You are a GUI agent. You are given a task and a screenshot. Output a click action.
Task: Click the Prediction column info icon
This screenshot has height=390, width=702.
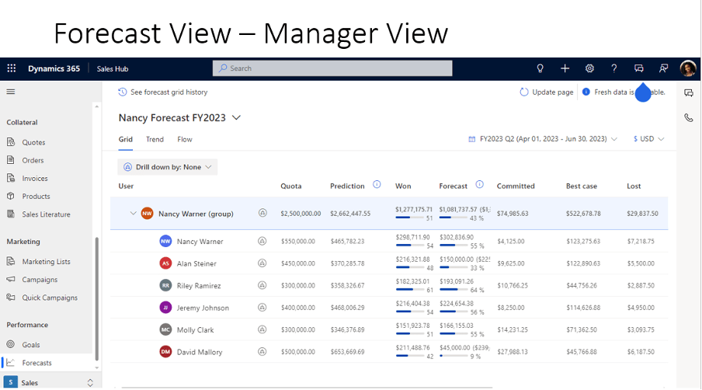click(x=377, y=185)
